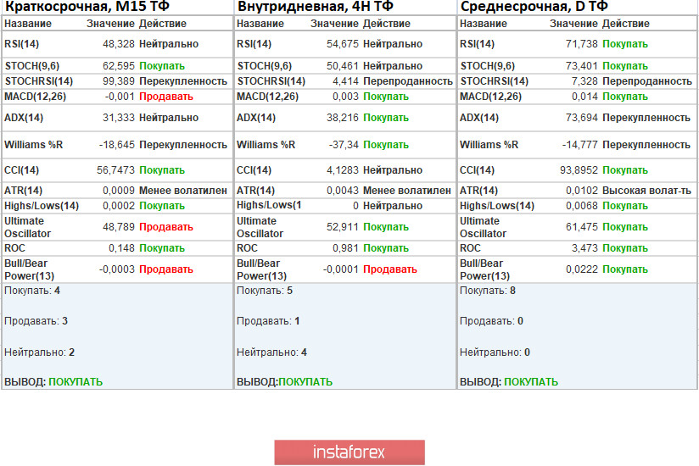Click the RSI(14) label in the M15 table

click(x=22, y=44)
